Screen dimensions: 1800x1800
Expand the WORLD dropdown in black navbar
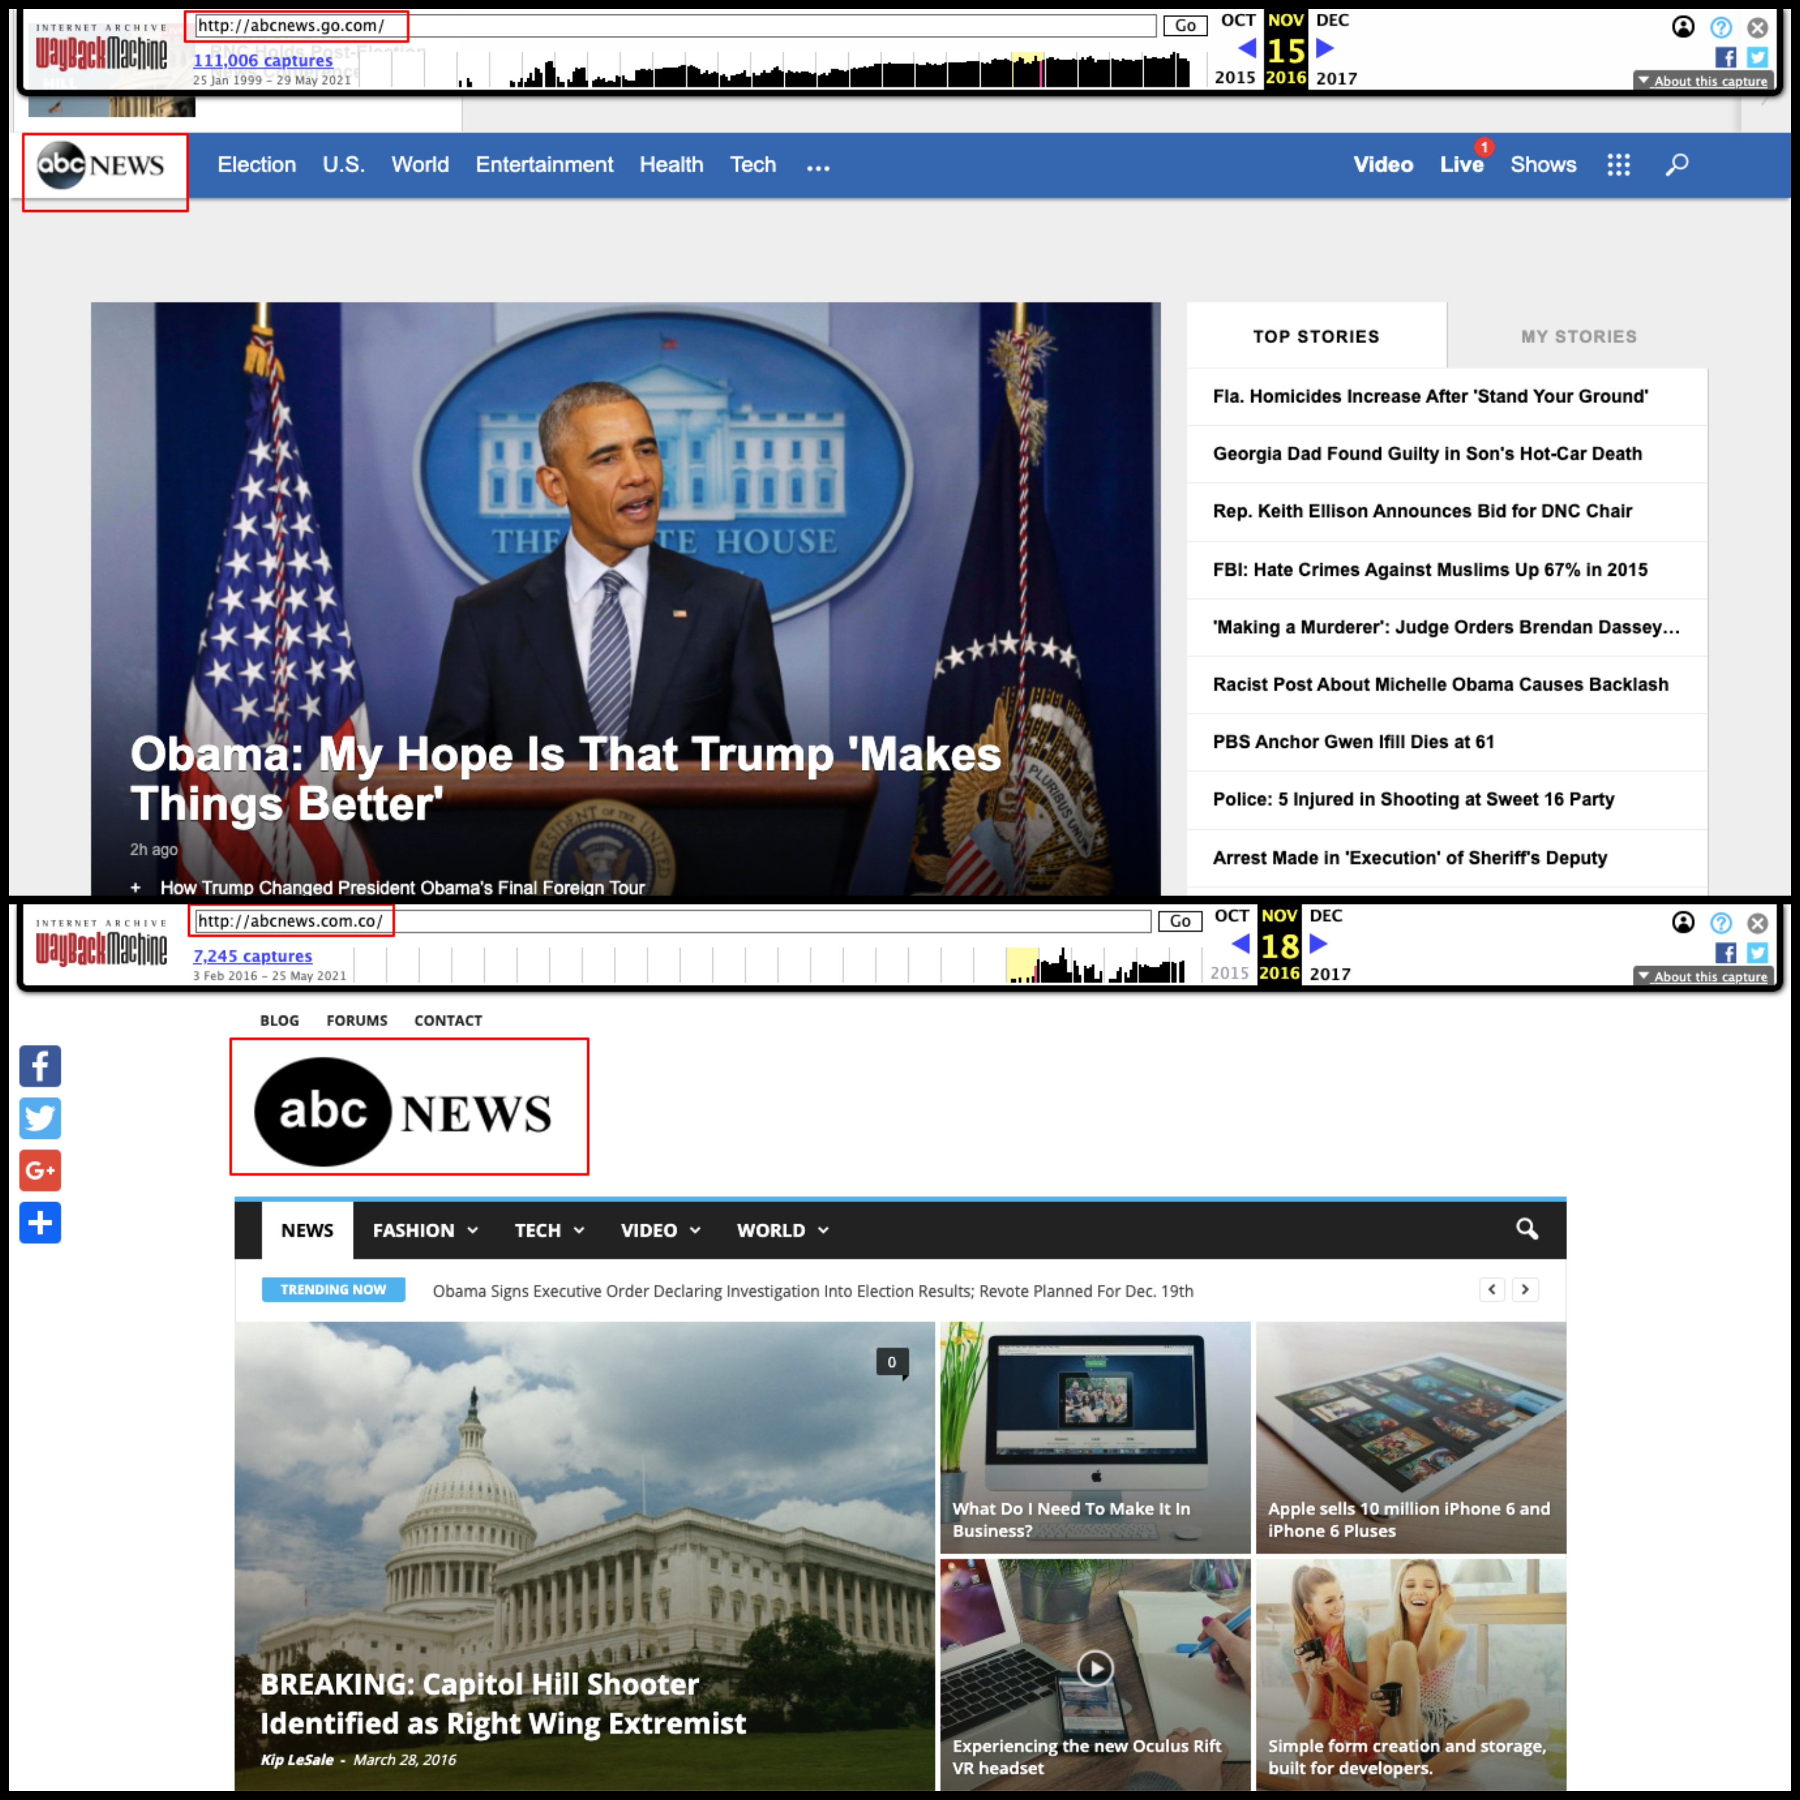click(x=783, y=1230)
